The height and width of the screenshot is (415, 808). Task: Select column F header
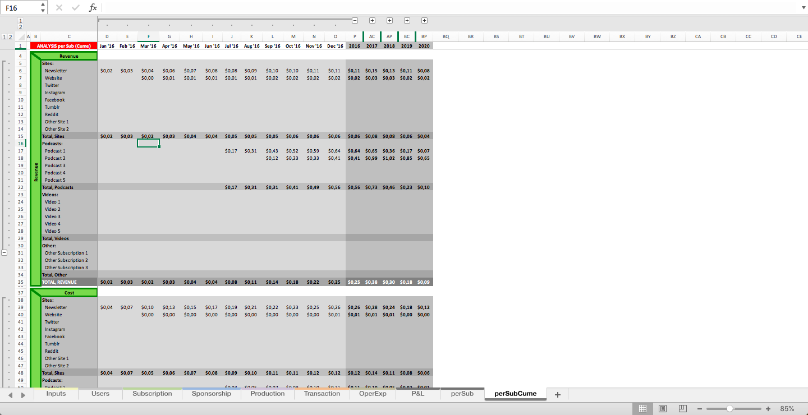click(148, 36)
